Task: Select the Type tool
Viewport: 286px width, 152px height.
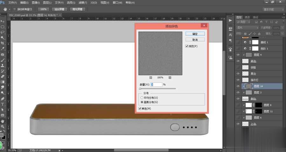Action: (3, 104)
